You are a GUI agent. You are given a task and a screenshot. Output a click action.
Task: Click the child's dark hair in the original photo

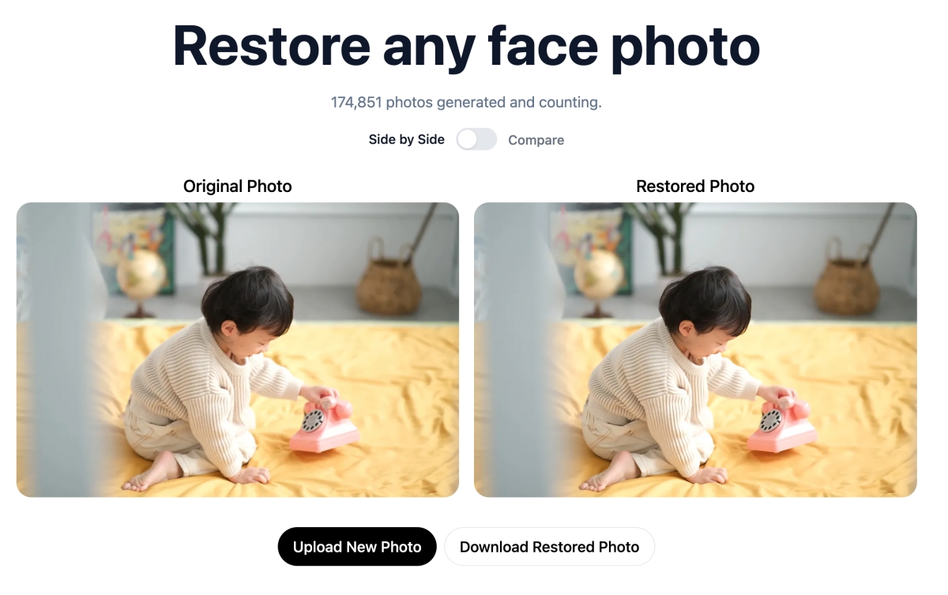[x=246, y=298]
